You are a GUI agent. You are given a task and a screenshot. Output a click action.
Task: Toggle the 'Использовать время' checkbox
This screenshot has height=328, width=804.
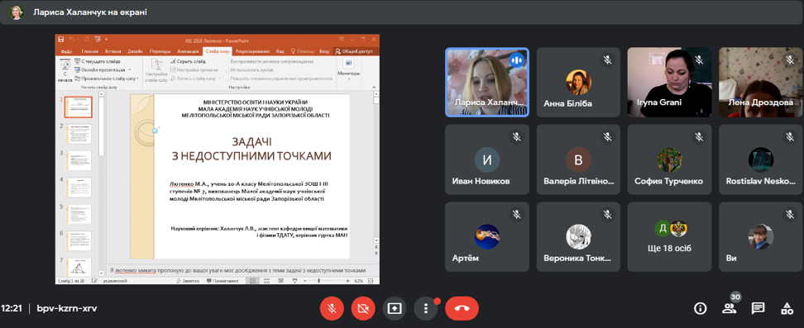tap(227, 69)
